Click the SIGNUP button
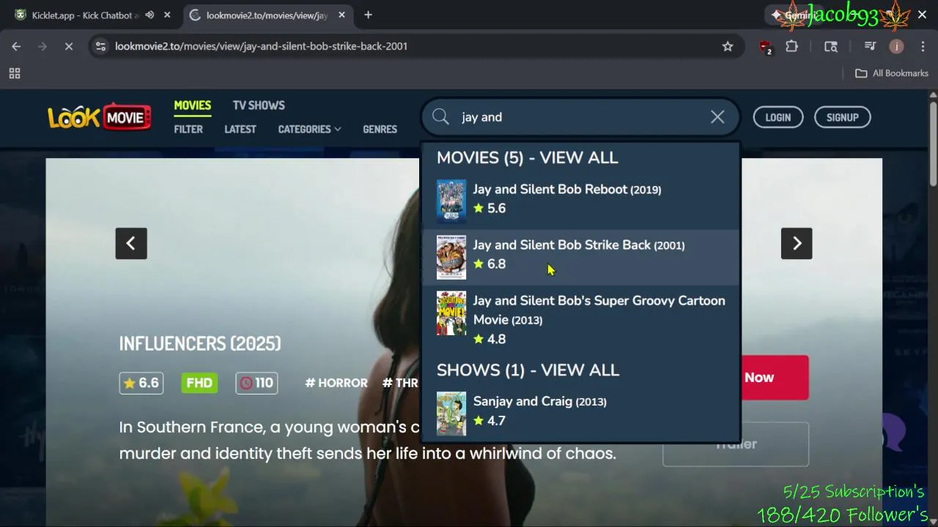Image resolution: width=938 pixels, height=527 pixels. (842, 117)
